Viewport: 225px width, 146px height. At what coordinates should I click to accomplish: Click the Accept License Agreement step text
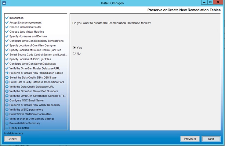click(x=25, y=23)
